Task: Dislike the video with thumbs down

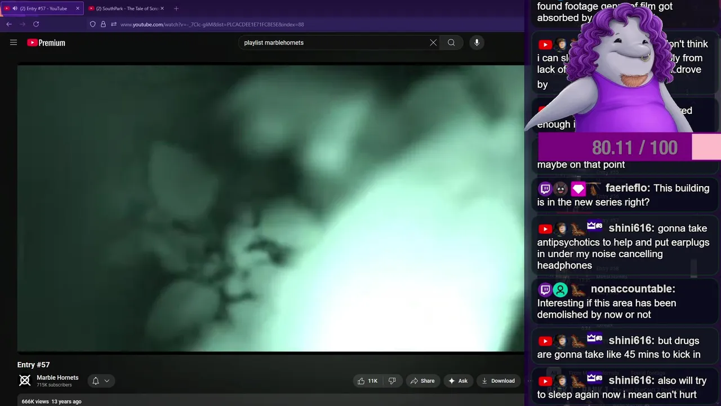Action: click(392, 381)
